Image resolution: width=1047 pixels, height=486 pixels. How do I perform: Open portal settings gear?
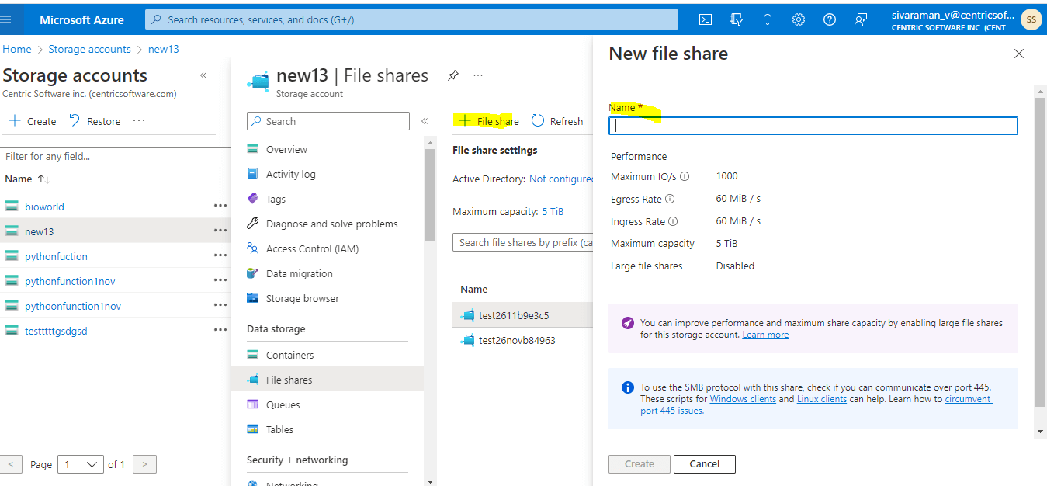[798, 19]
